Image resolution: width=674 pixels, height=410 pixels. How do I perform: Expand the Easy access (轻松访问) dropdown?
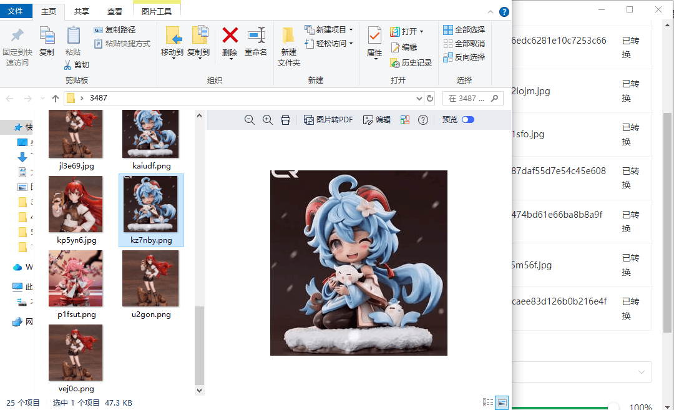coord(351,44)
